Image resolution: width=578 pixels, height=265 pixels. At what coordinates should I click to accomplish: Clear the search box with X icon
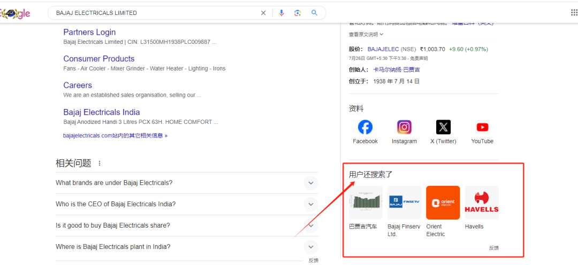[263, 13]
